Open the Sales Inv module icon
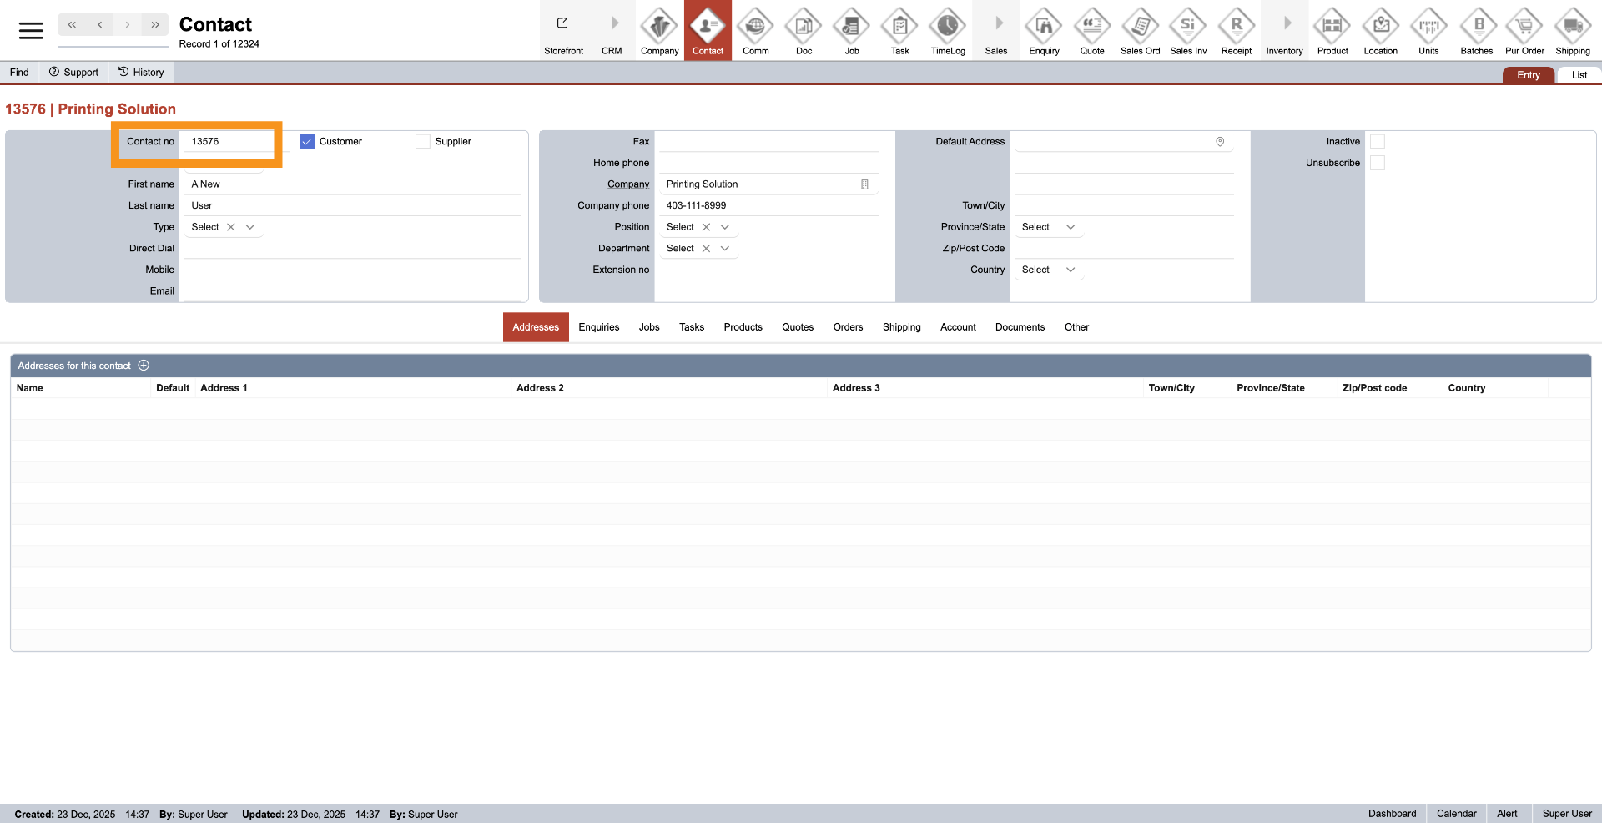 1188,28
